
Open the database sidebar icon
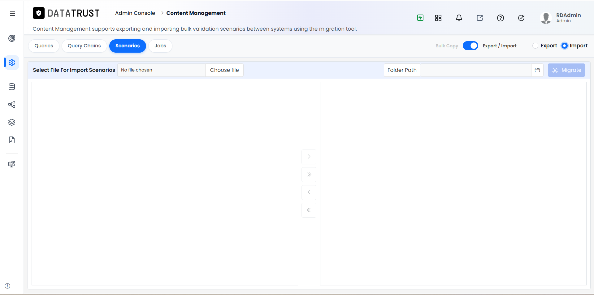(x=12, y=87)
